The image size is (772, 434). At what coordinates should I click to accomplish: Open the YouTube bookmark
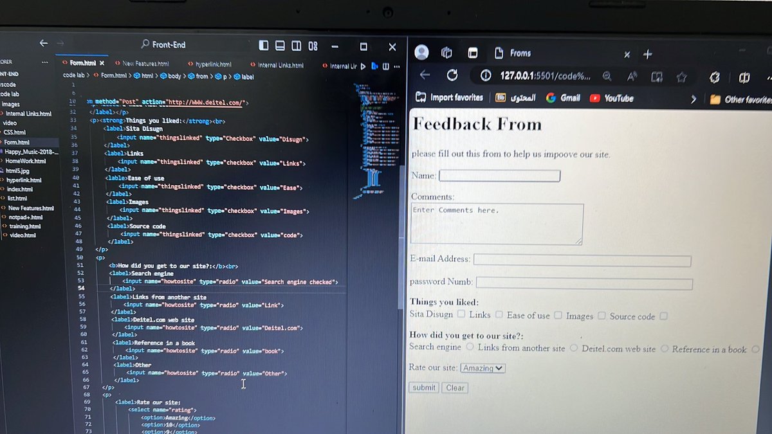point(612,98)
